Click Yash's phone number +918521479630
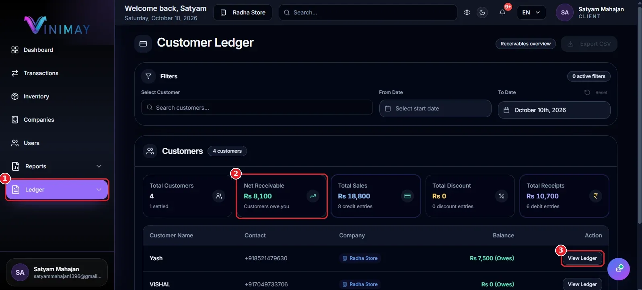Image resolution: width=642 pixels, height=290 pixels. click(266, 258)
